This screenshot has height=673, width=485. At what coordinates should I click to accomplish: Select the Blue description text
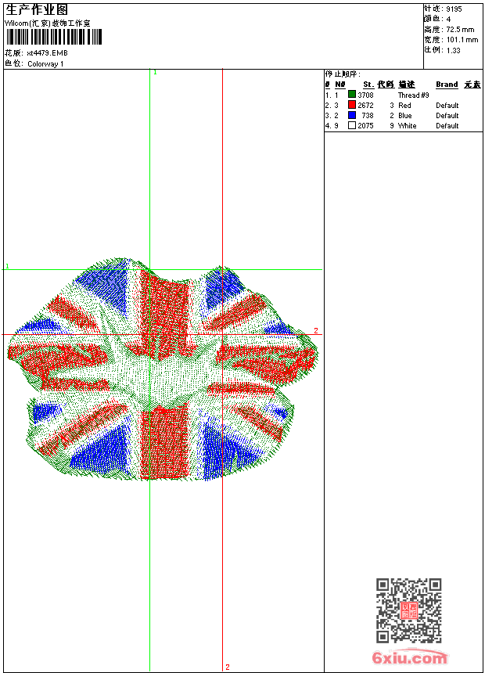404,116
